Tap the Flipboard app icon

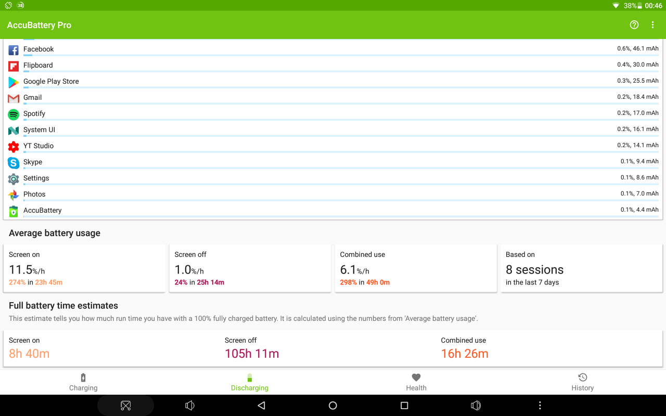tap(14, 67)
